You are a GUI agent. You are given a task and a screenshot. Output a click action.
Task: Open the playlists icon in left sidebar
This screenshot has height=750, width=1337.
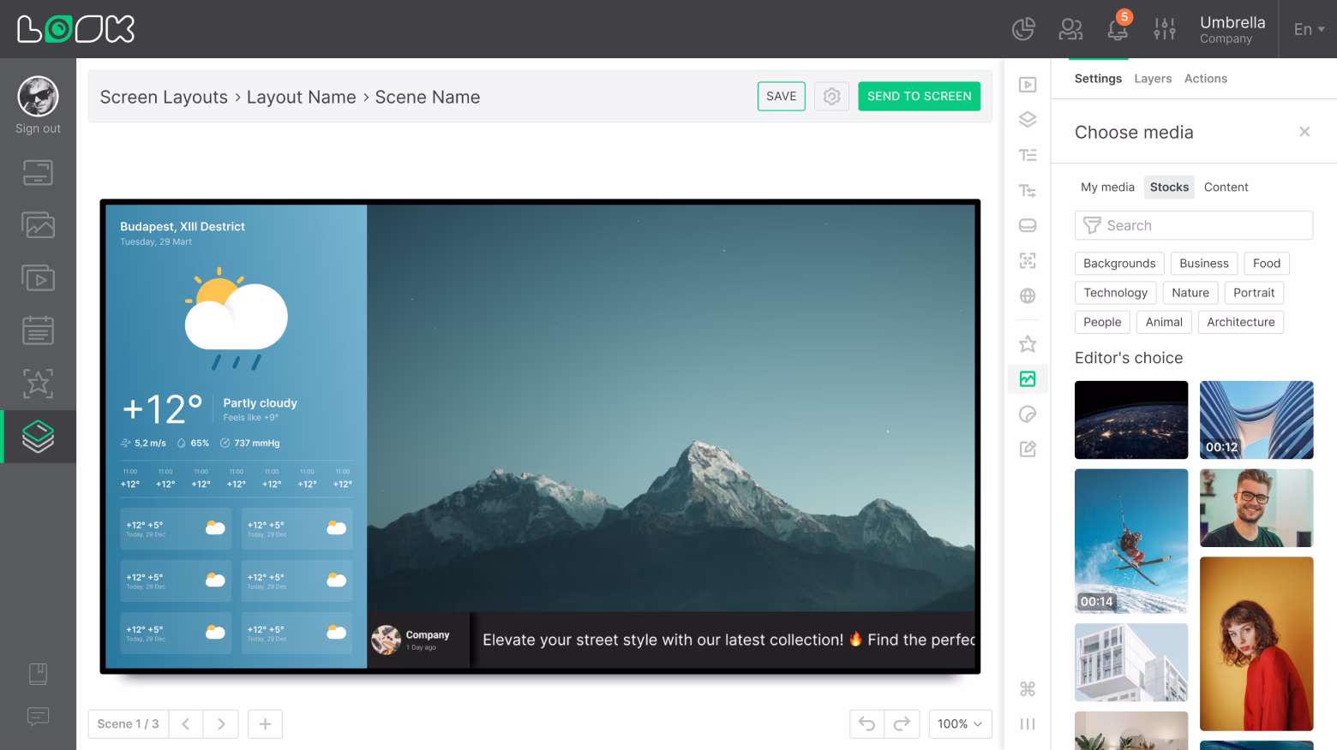(x=38, y=278)
